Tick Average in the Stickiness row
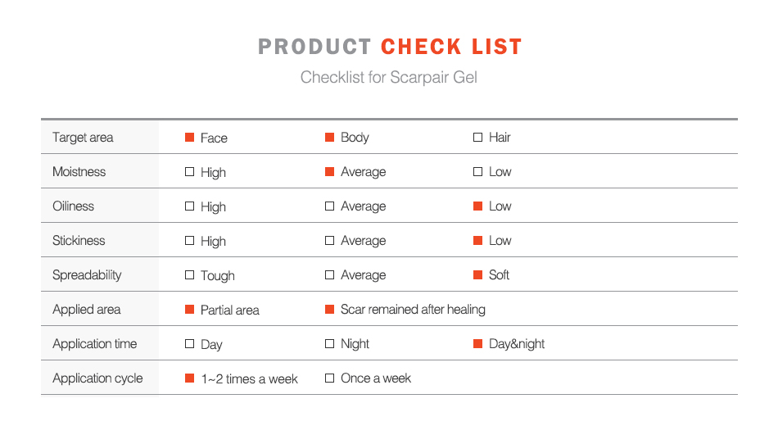 330,241
